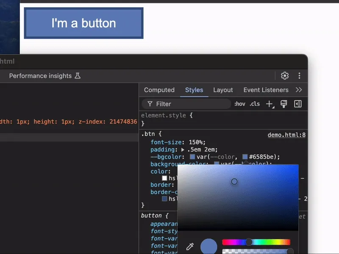
Task: Activate the eyedropper color picker
Action: click(x=190, y=246)
